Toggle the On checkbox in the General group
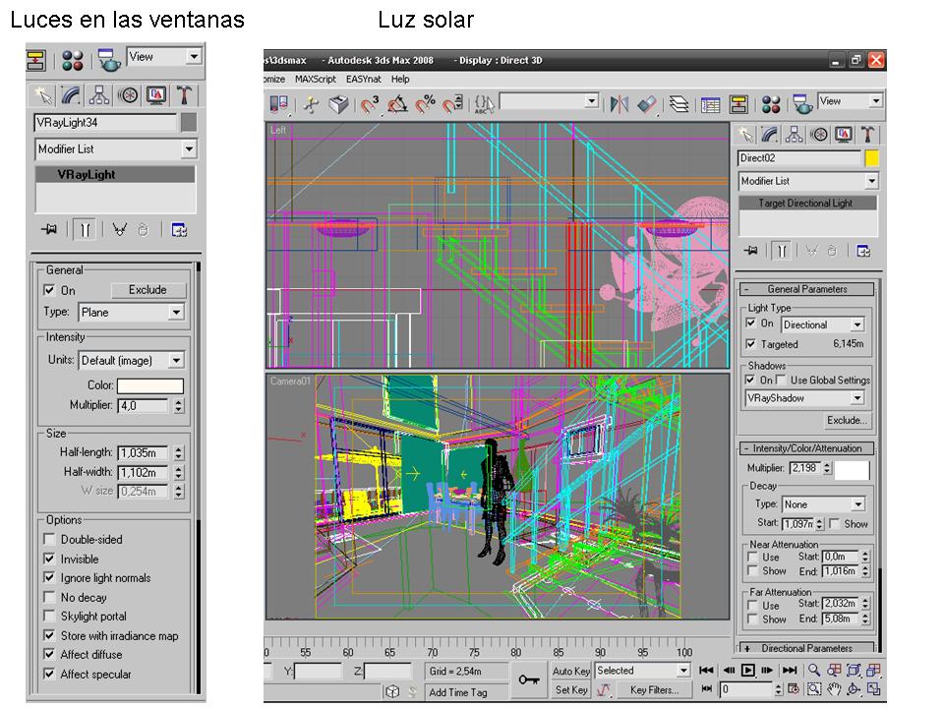This screenshot has height=708, width=944. pyautogui.click(x=49, y=290)
